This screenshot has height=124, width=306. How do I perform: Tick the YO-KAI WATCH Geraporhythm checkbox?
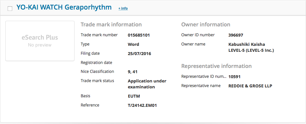click(10, 9)
